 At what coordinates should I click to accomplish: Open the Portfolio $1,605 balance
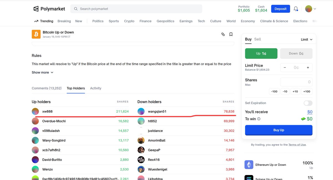coord(244,9)
